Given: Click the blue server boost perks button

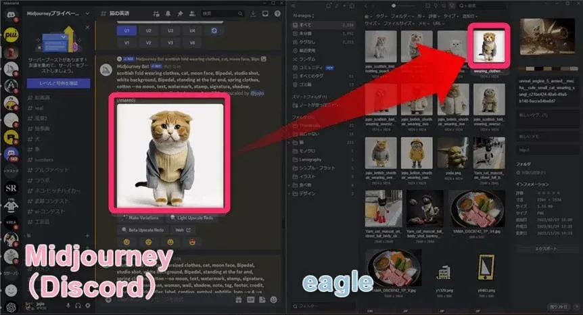Looking at the screenshot, I should [58, 83].
